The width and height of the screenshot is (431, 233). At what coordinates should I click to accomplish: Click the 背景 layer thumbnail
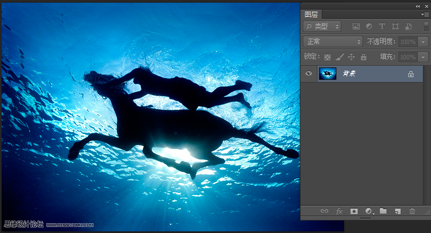coord(328,74)
